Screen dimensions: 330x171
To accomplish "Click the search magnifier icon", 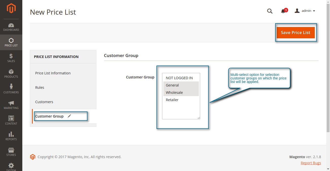I will (270, 11).
